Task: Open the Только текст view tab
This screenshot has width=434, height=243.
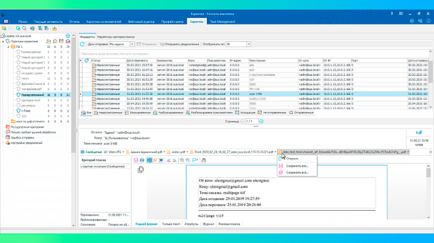Action: click(170, 223)
